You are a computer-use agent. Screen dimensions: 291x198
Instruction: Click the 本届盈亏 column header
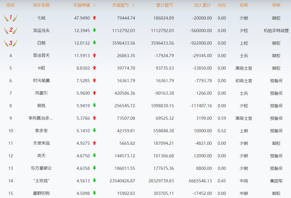tap(120, 5)
